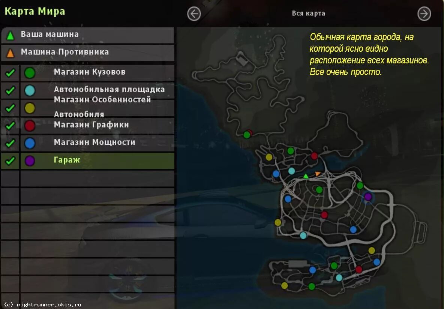Toggle the Гараж checkmark

10,160
